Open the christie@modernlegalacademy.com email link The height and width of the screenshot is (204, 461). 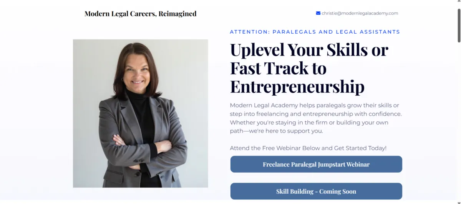pos(360,13)
